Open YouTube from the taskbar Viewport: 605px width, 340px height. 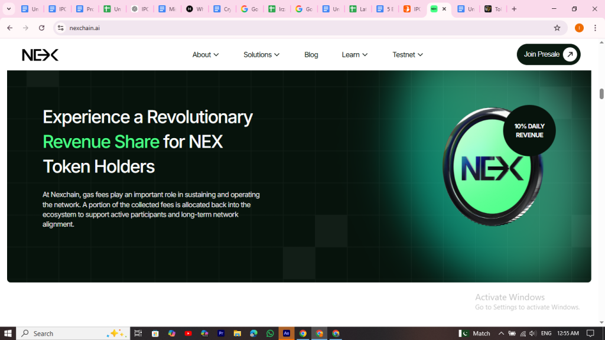[188, 334]
